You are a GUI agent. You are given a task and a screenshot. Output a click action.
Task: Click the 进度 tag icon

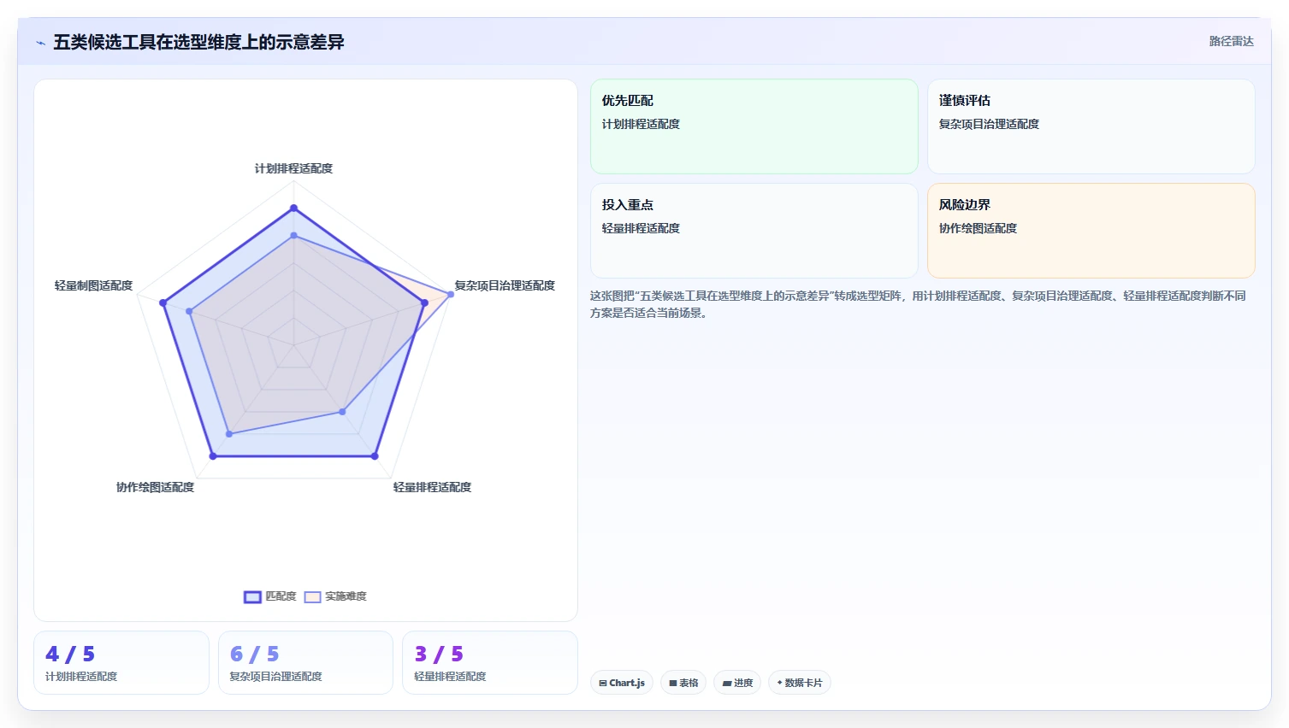pos(727,683)
